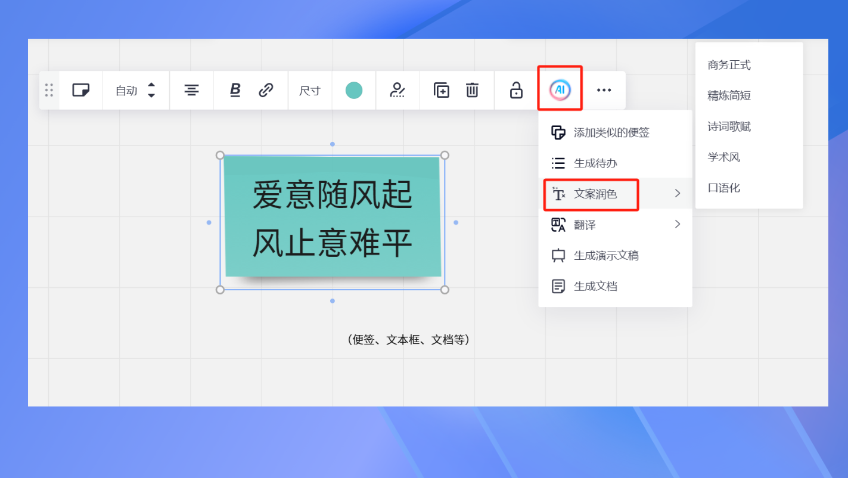Click the top-left resize handle of the note
848x478 pixels.
pyautogui.click(x=220, y=156)
